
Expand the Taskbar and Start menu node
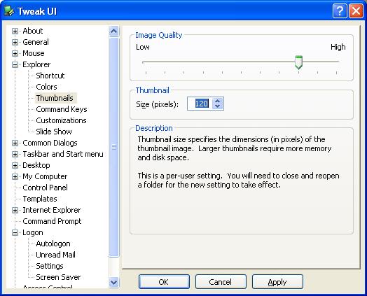tap(15, 155)
